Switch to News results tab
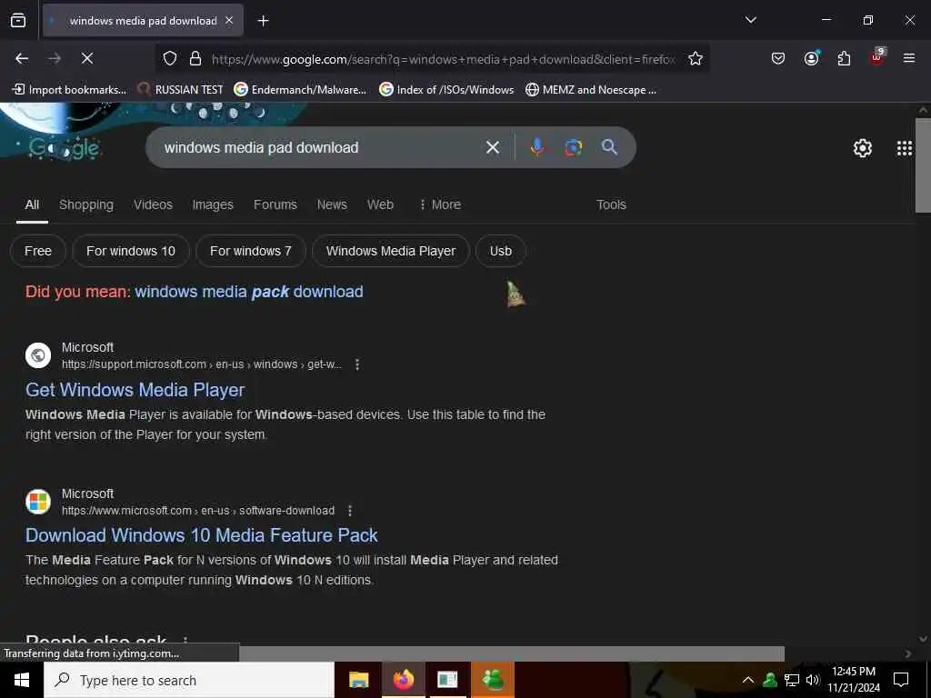Image resolution: width=931 pixels, height=698 pixels. tap(332, 204)
